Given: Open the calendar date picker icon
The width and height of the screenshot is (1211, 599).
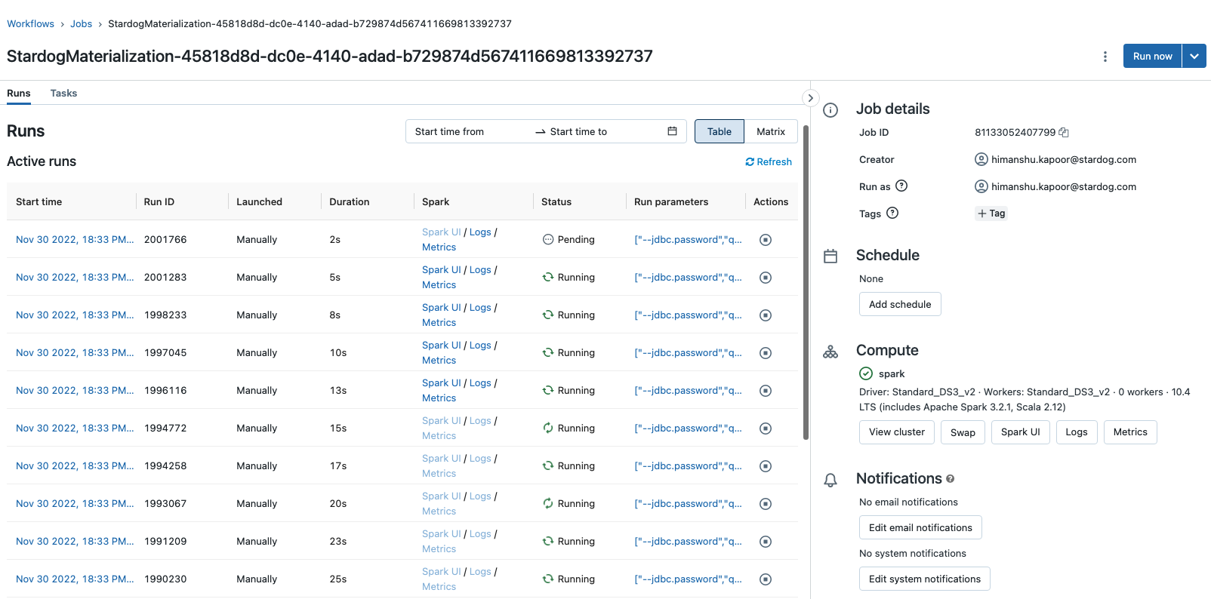Looking at the screenshot, I should (x=672, y=131).
